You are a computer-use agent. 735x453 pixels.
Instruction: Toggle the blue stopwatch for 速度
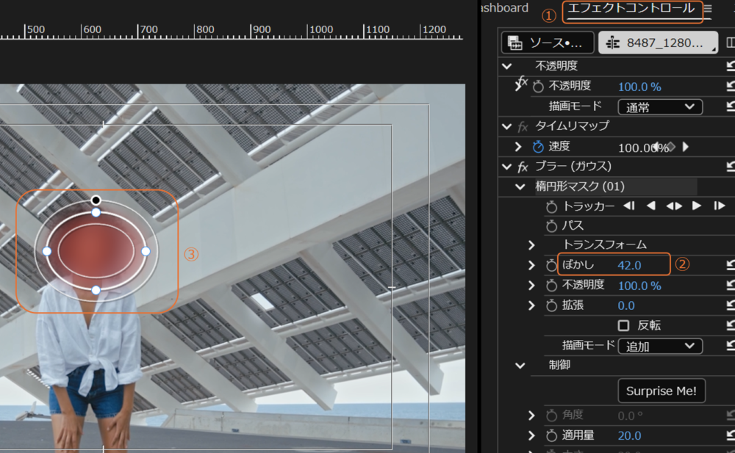point(538,147)
